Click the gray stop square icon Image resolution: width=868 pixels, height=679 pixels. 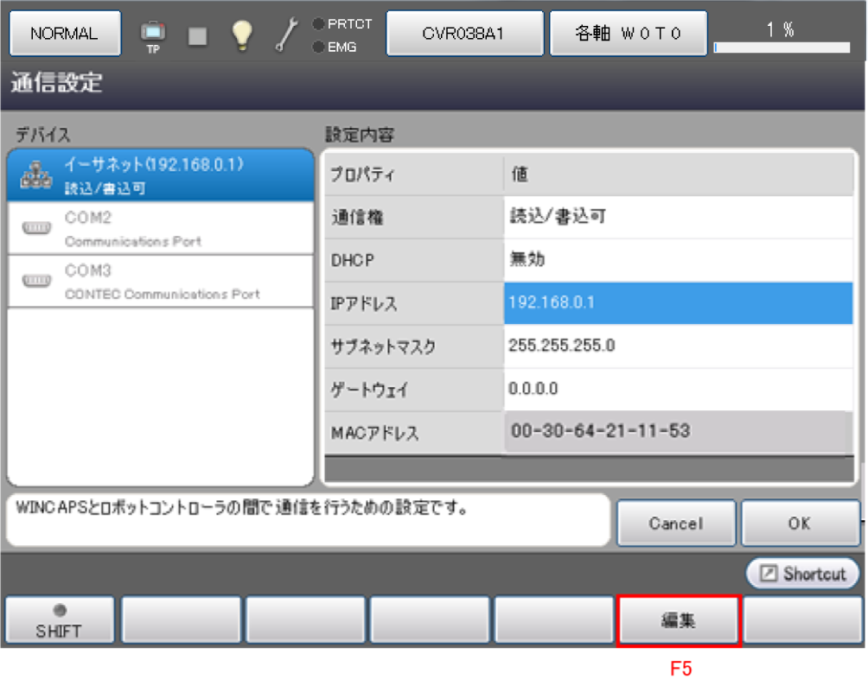[x=198, y=35]
